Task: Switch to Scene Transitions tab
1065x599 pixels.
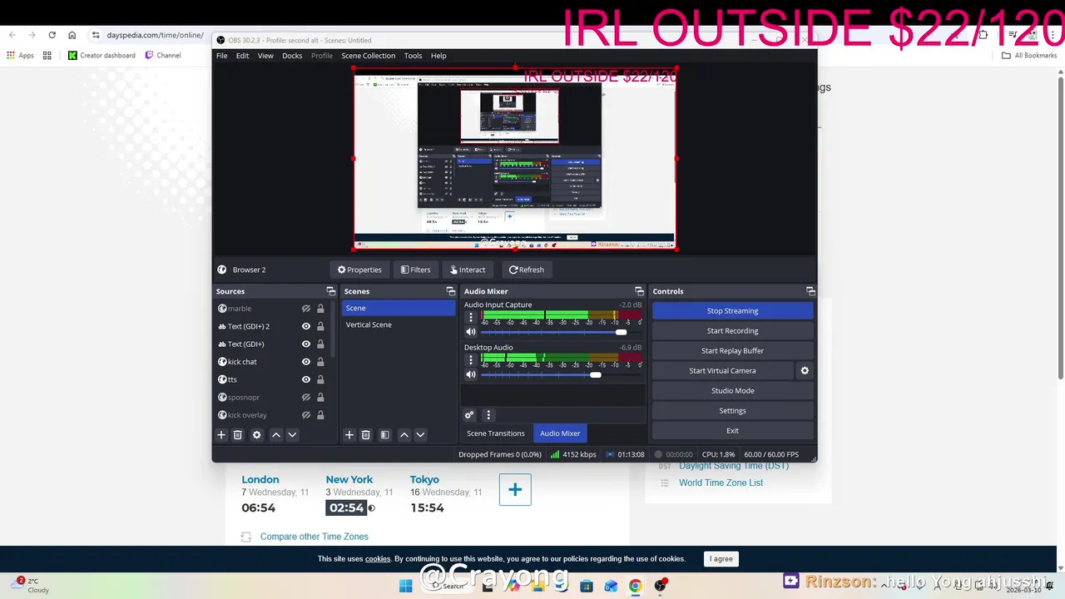Action: pos(495,433)
